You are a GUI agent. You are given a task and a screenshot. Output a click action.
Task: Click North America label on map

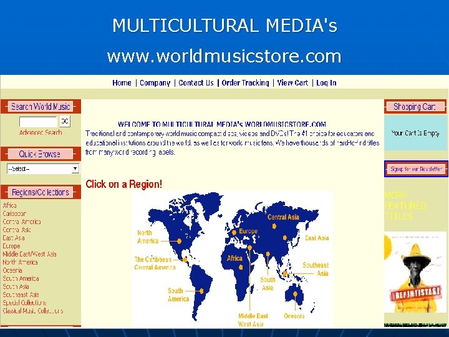[x=148, y=237]
